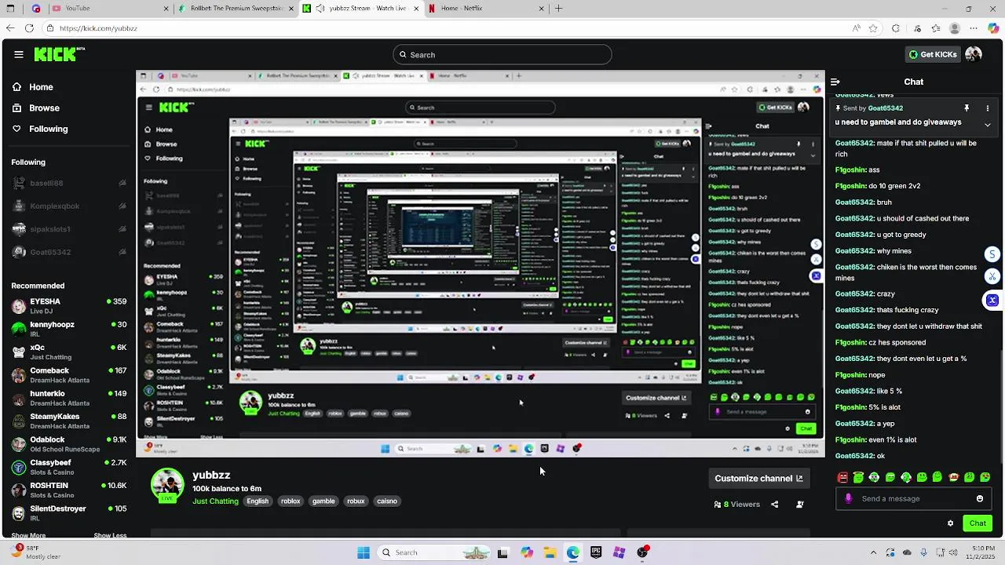Open Browse in the sidebar
Screen dimensions: 1005x565
36,108
